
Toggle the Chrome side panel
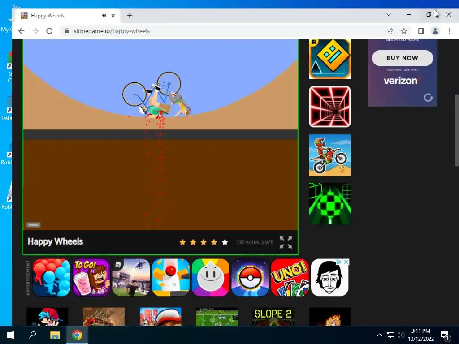point(421,31)
